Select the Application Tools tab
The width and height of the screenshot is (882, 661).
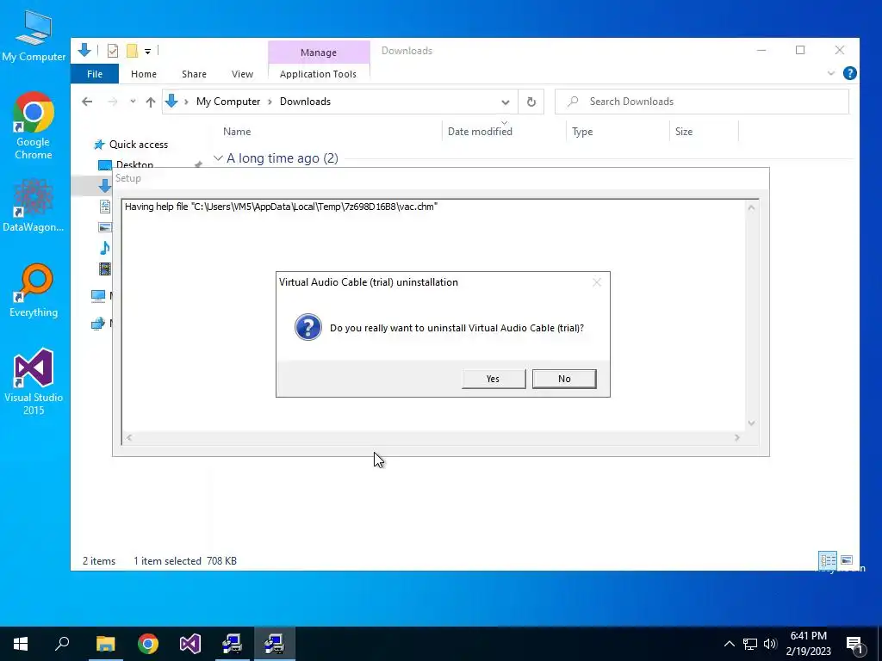point(318,74)
